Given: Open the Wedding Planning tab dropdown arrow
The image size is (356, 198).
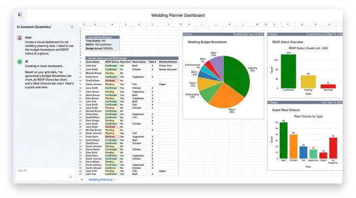Looking at the screenshot, I should pyautogui.click(x=115, y=180).
